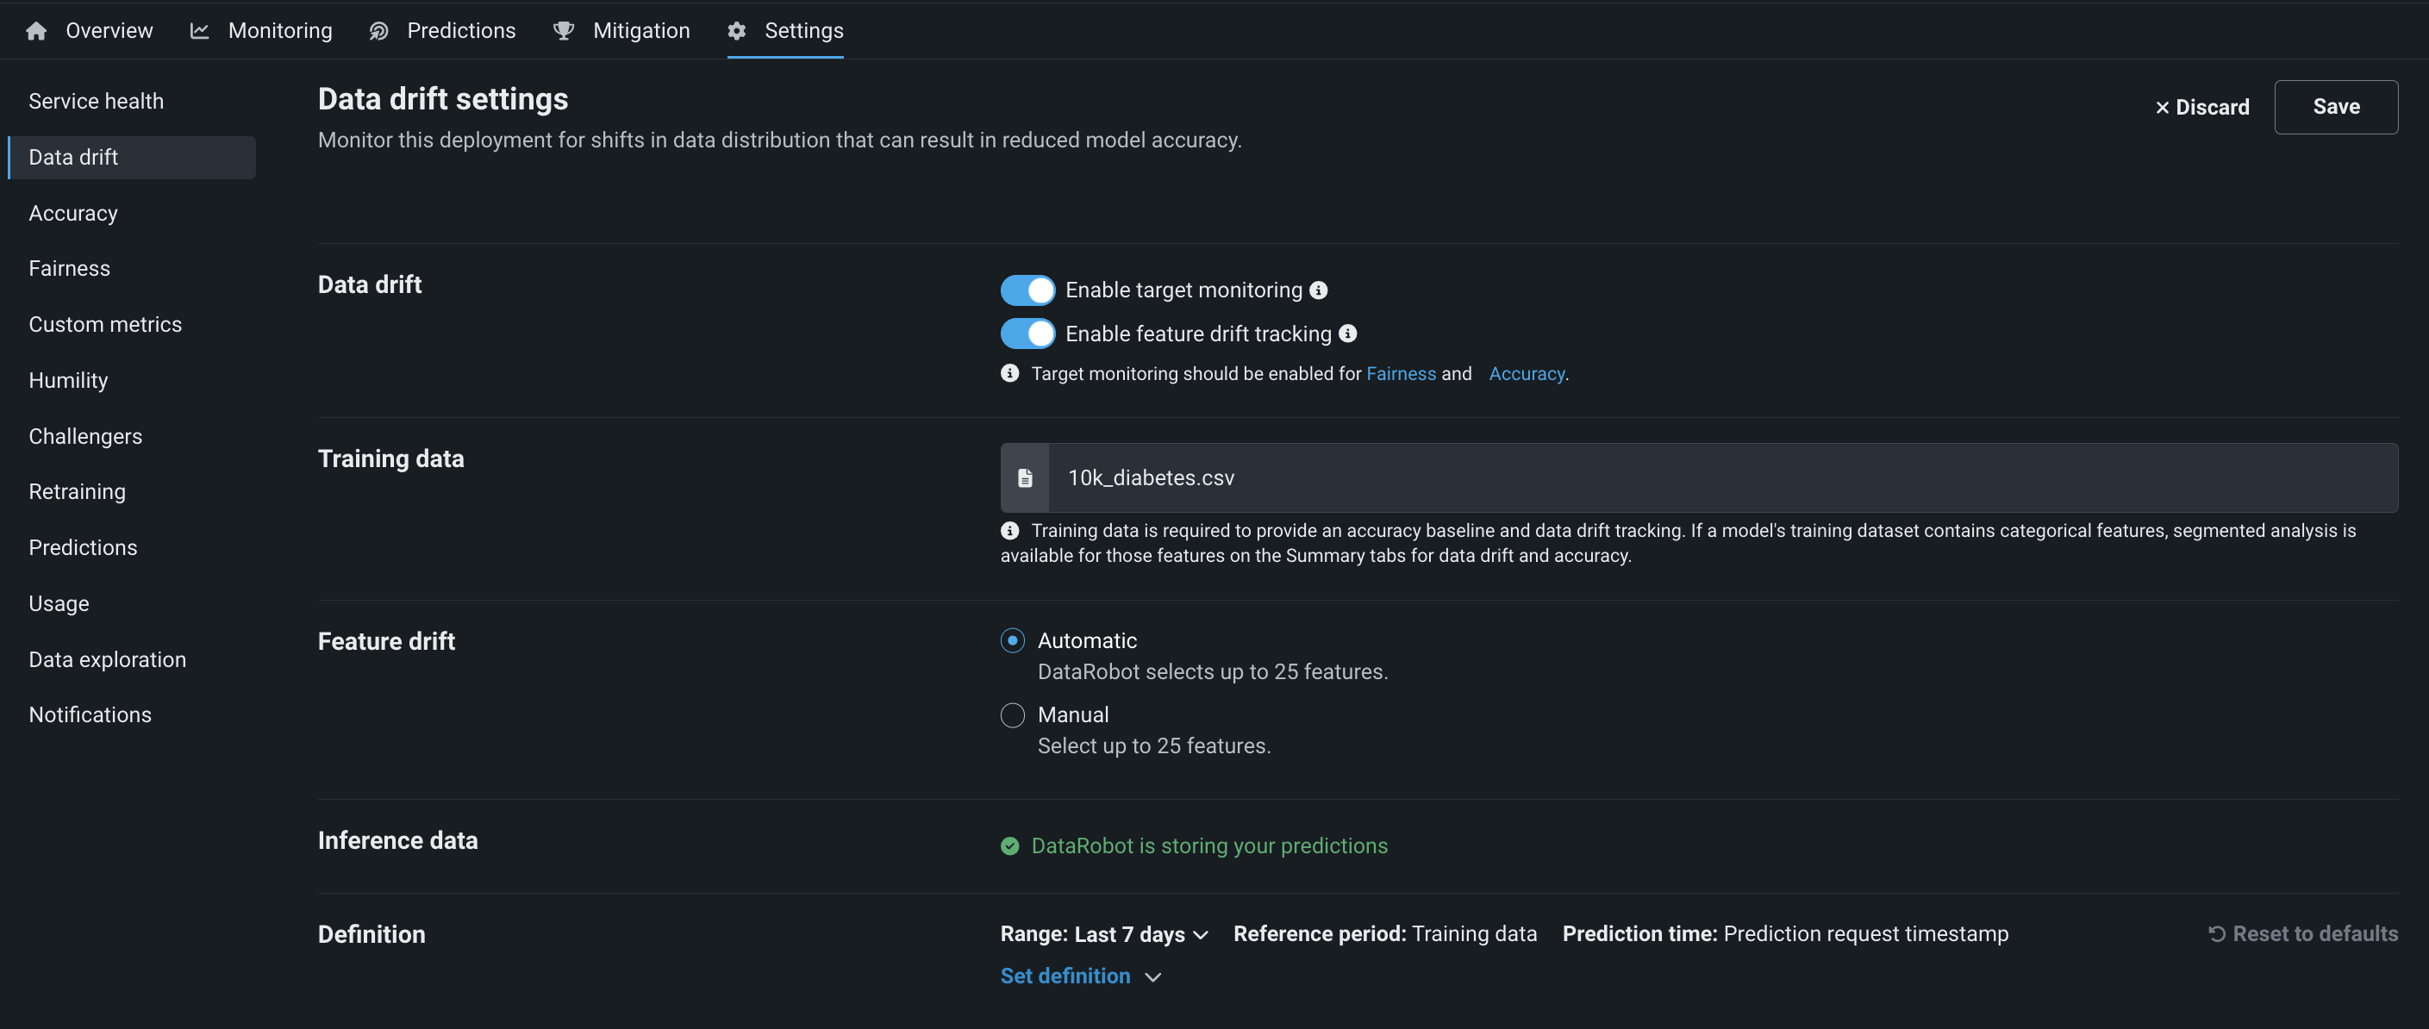Follow the Fairness link in the note

point(1402,374)
